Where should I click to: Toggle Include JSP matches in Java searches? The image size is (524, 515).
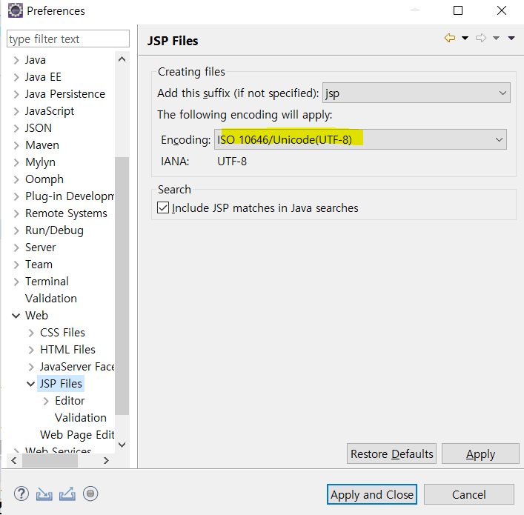[x=163, y=207]
